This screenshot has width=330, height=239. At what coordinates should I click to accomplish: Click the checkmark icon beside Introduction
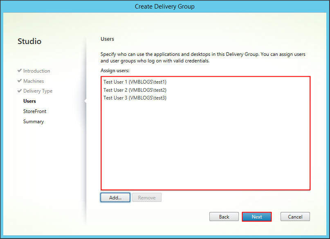(x=20, y=71)
